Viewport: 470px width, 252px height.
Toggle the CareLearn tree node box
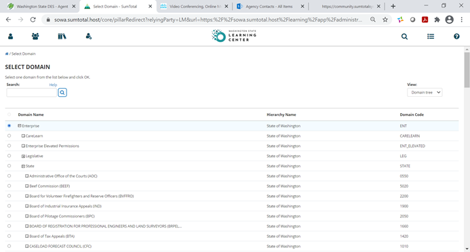click(23, 136)
